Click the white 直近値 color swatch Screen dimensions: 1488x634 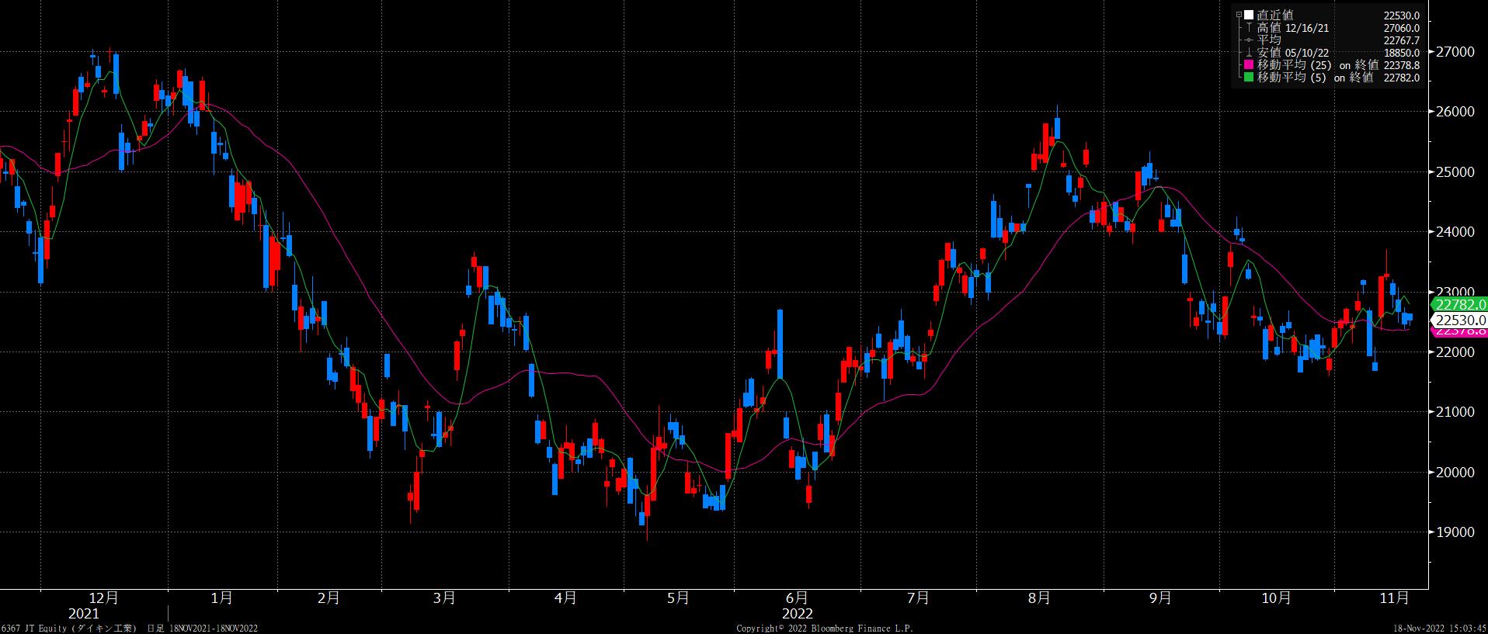(1249, 15)
